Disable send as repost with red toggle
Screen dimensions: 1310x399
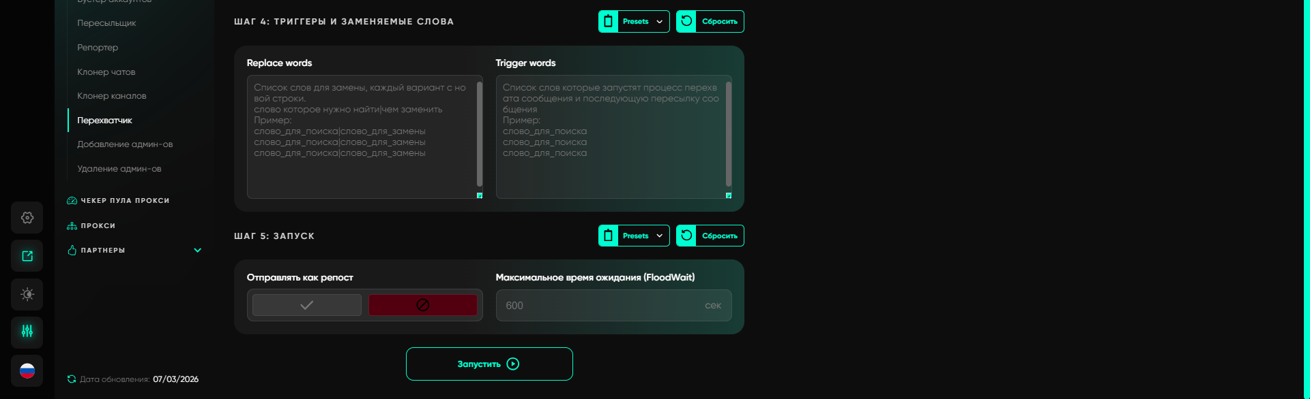click(x=422, y=305)
